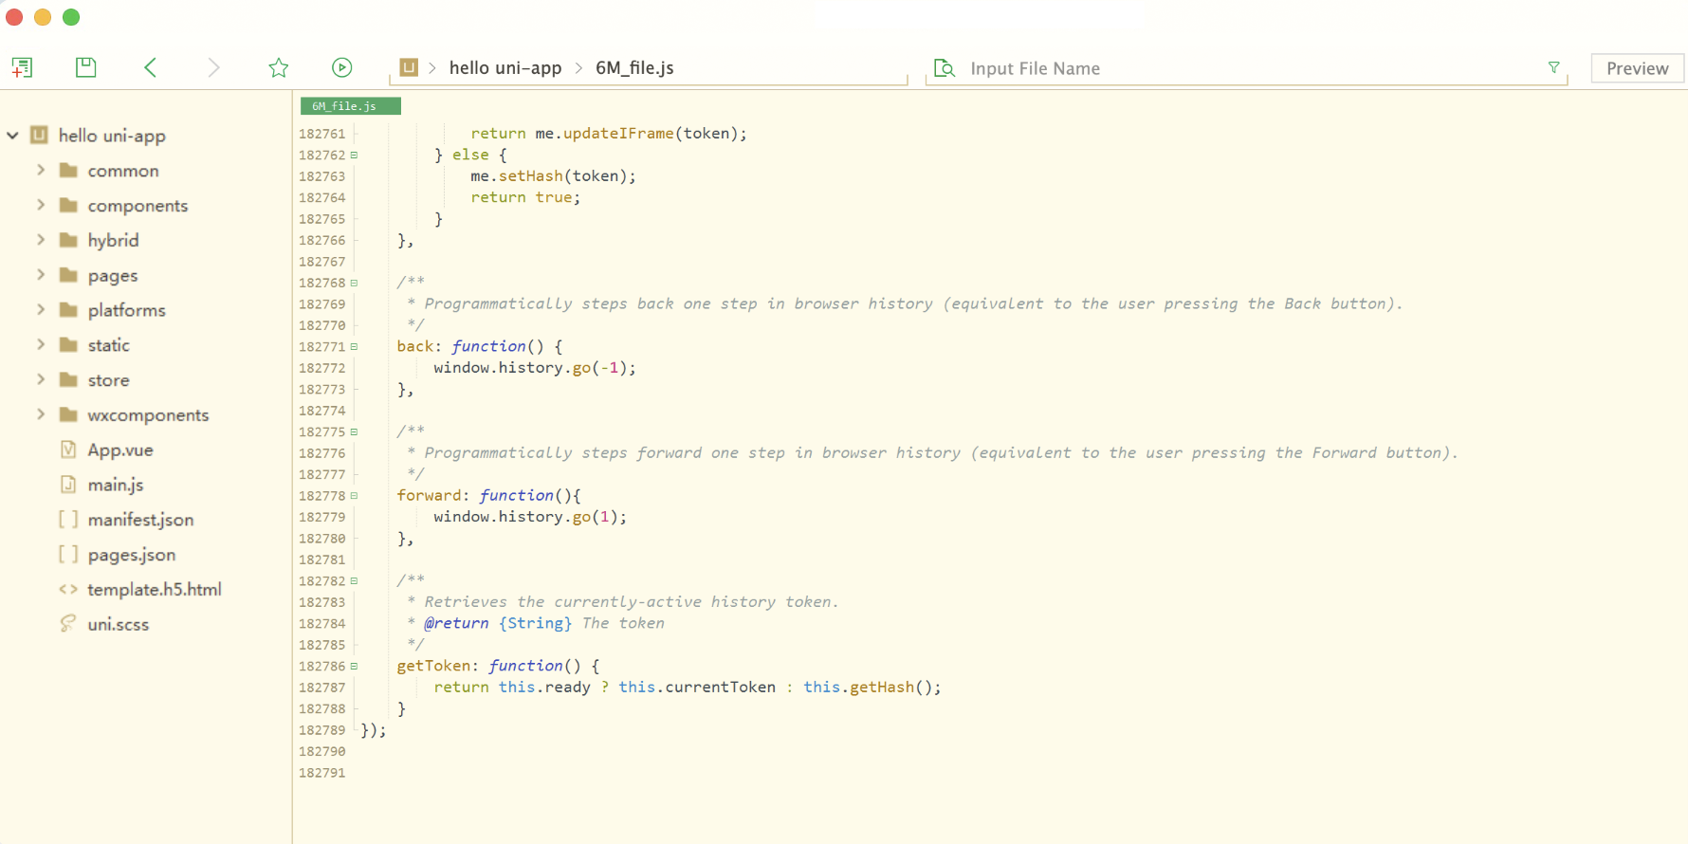The height and width of the screenshot is (844, 1688).
Task: Collapse the hello uni-app project root
Action: [x=13, y=136]
